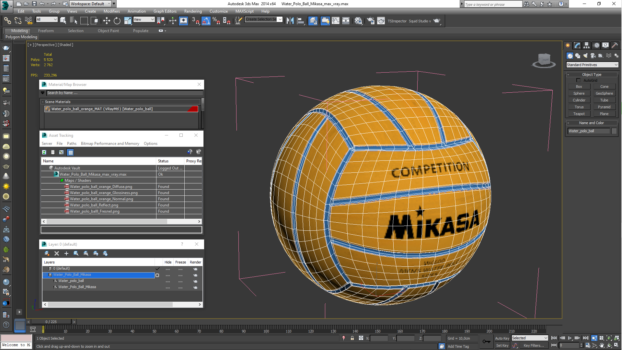Open the Material Editor icon

pyautogui.click(x=358, y=21)
